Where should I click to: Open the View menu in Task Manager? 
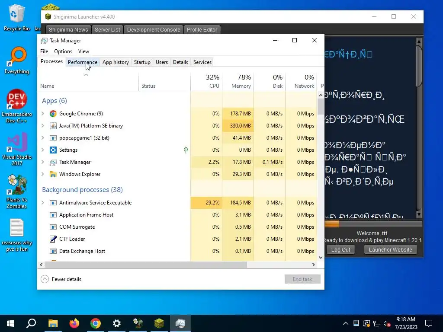pyautogui.click(x=83, y=51)
